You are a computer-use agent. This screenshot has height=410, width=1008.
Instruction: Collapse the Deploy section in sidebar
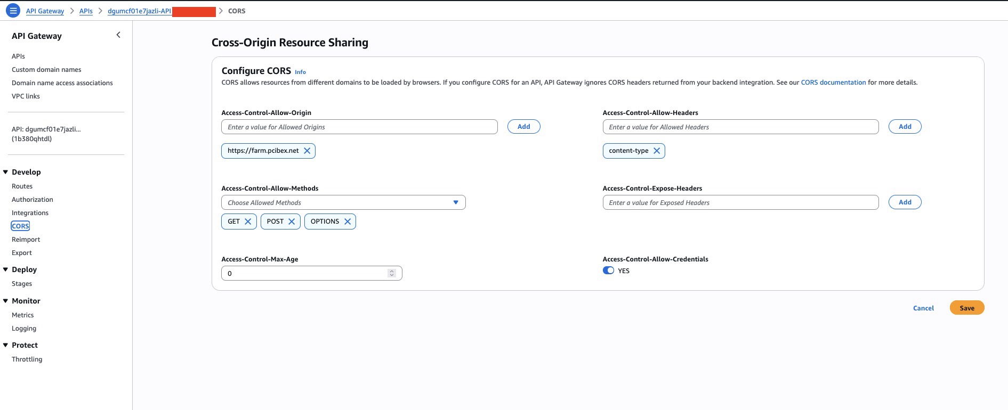6,269
